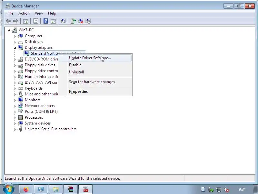The image size is (258, 194).
Task: Open the Properties toolbar icon
Action: (x=35, y=21)
